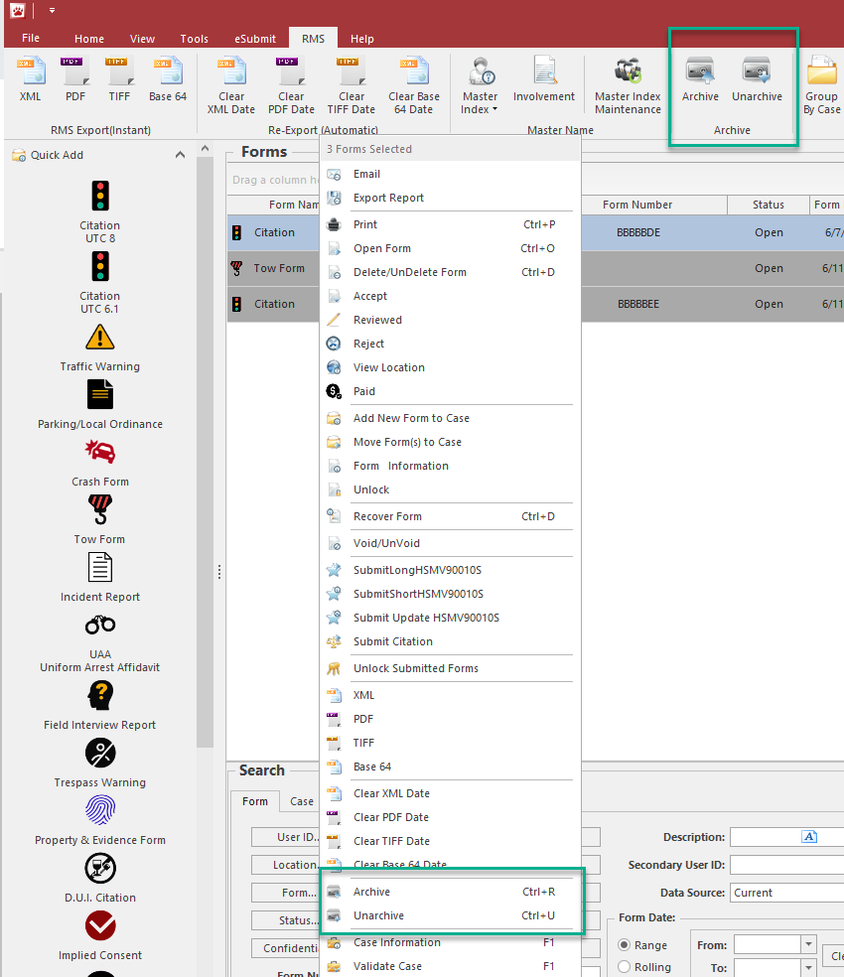
Task: Click Clear Base 64 Date icon
Action: [414, 85]
